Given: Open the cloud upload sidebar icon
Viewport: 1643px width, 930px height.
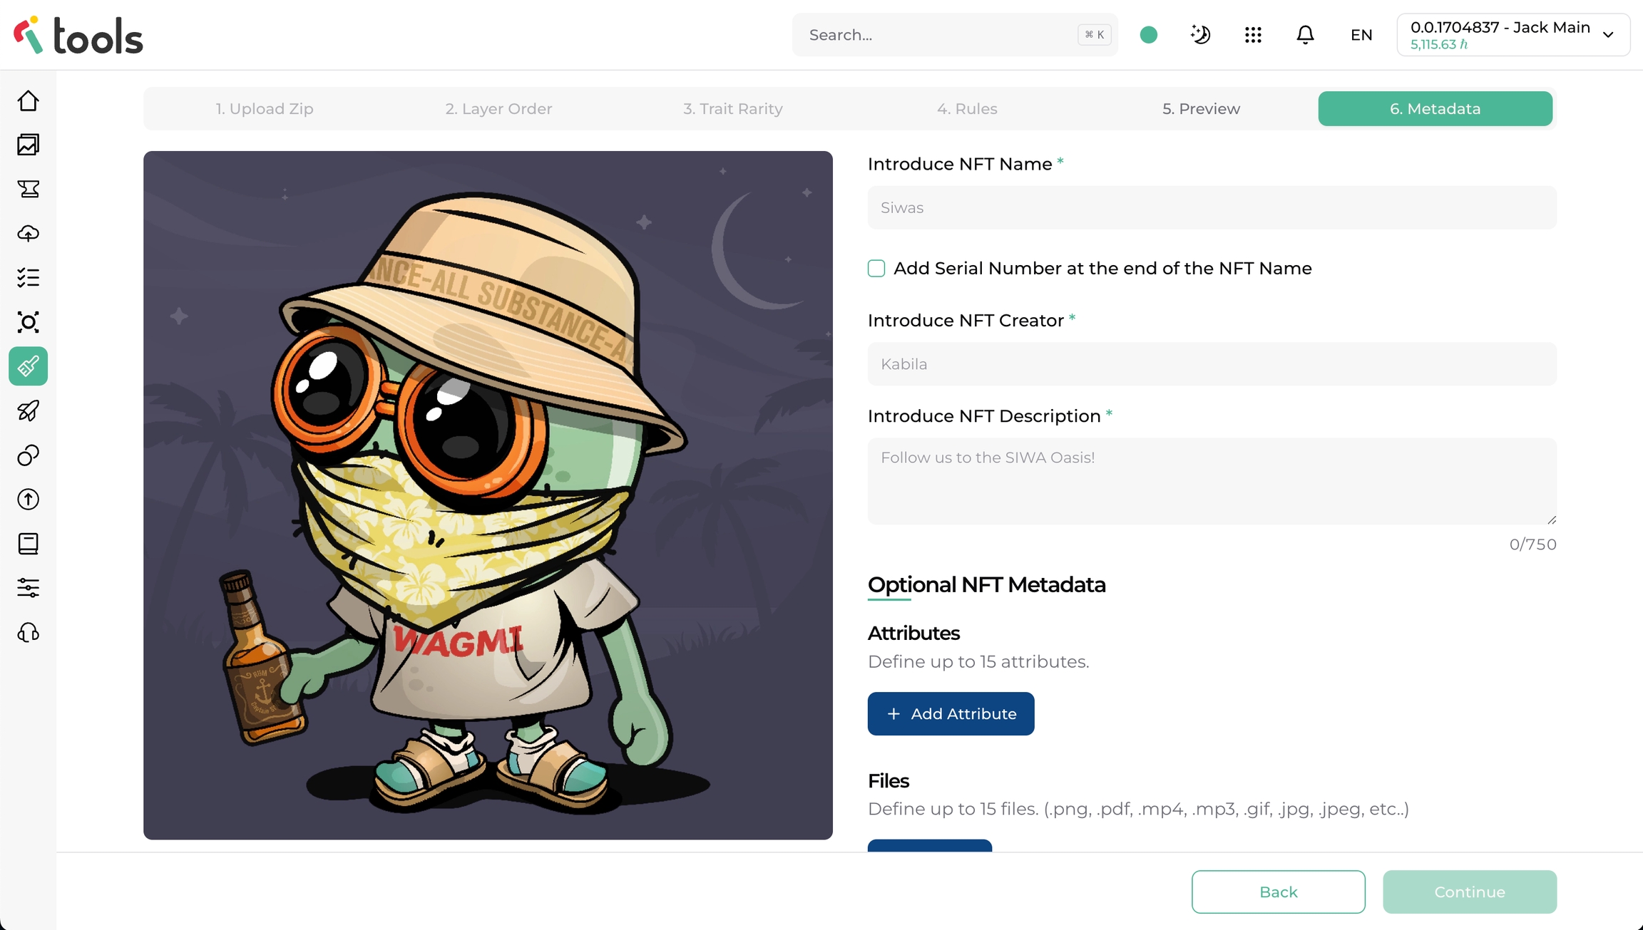Looking at the screenshot, I should coord(28,234).
